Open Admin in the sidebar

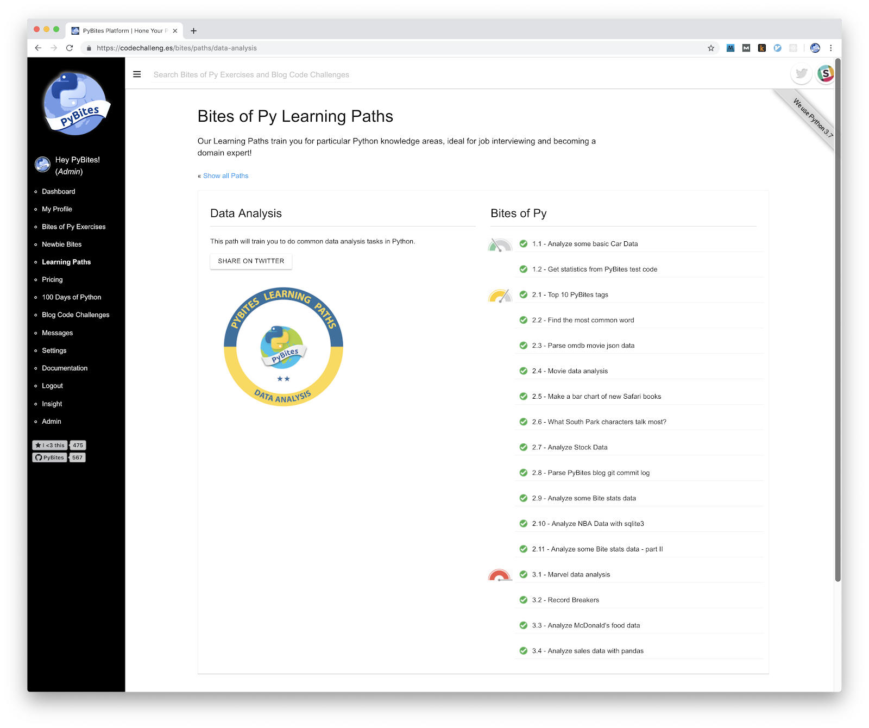pos(52,421)
